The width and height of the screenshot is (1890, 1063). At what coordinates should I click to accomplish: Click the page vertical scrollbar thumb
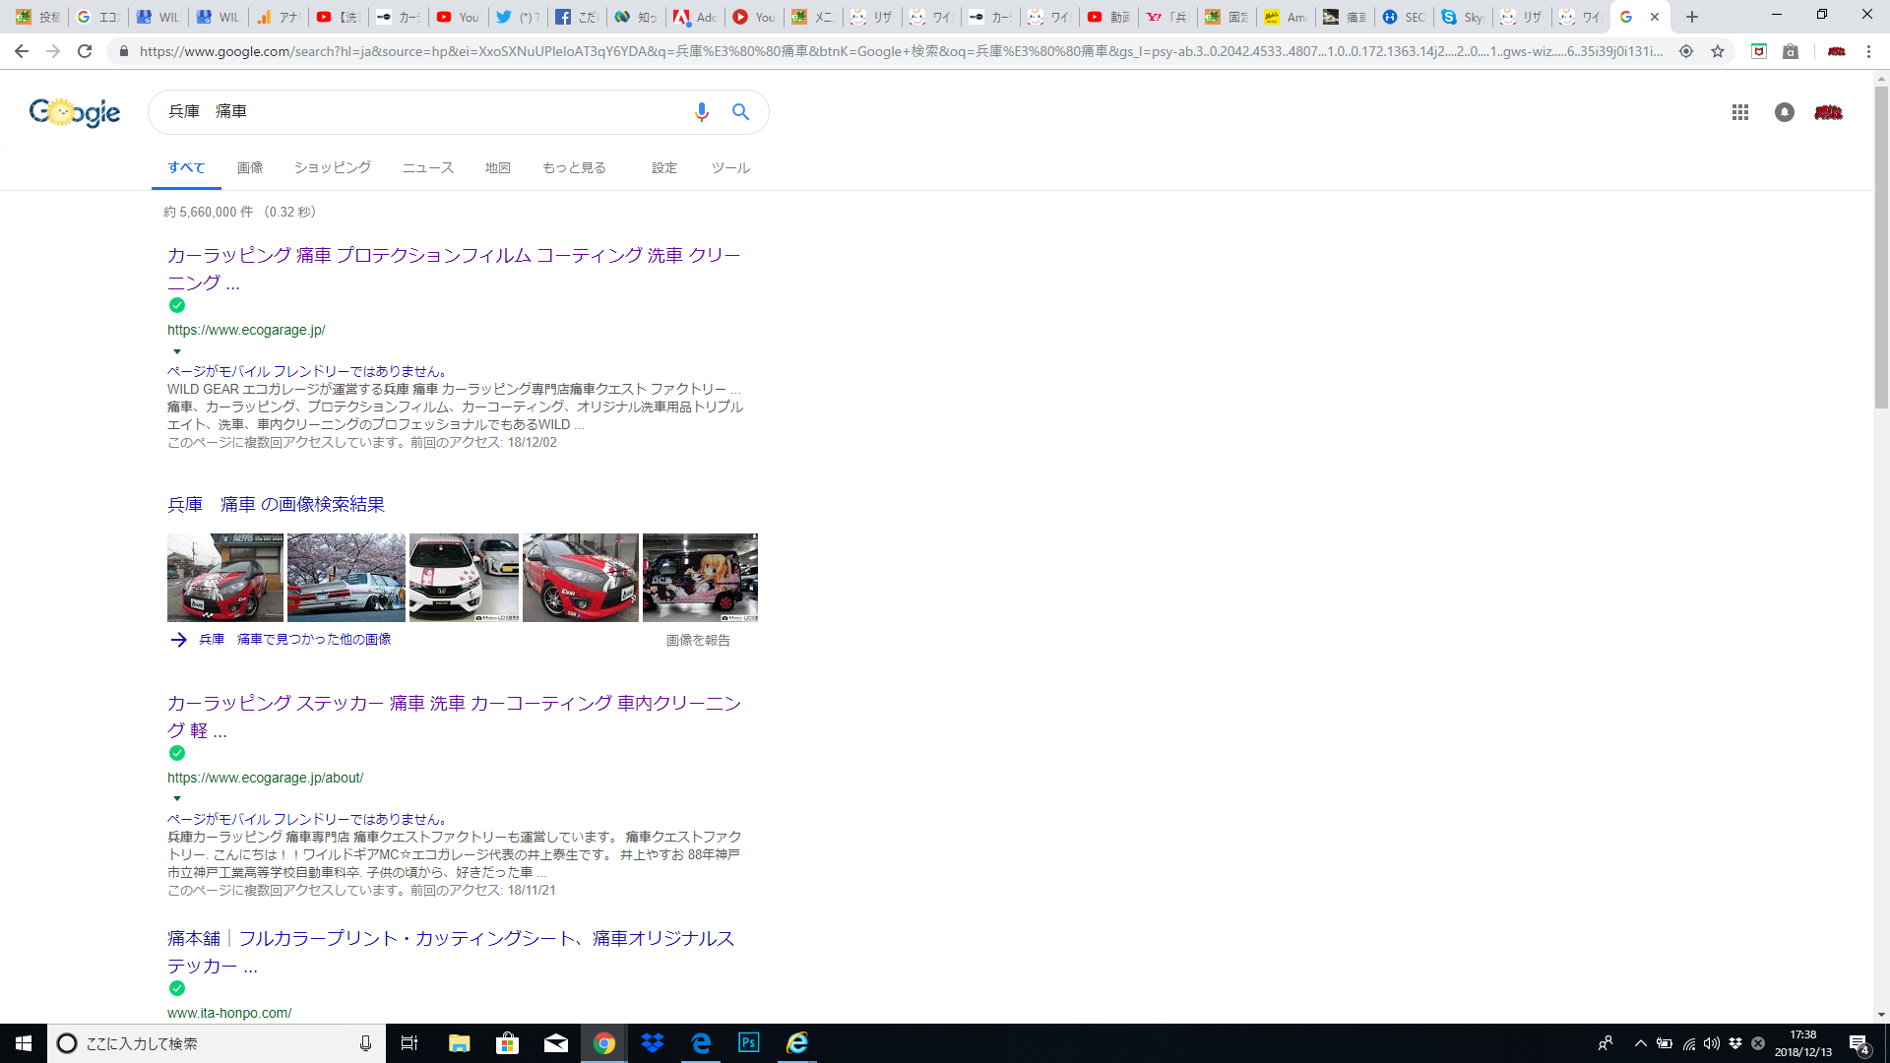coord(1881,246)
